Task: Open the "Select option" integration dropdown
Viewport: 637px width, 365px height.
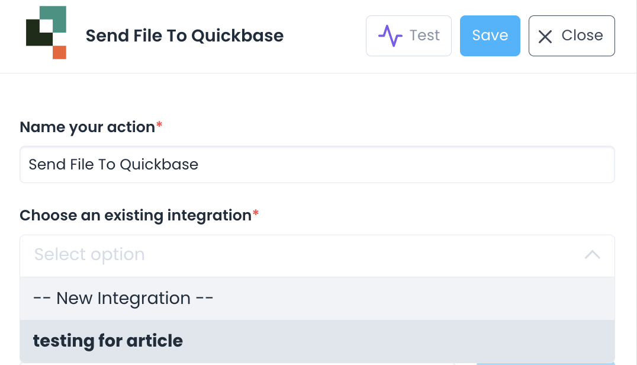Action: [x=296, y=255]
